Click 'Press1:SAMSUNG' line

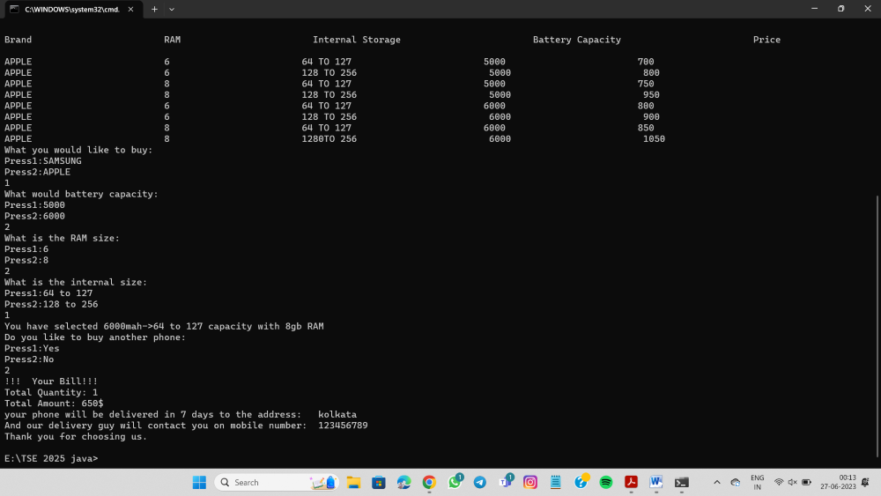42,161
